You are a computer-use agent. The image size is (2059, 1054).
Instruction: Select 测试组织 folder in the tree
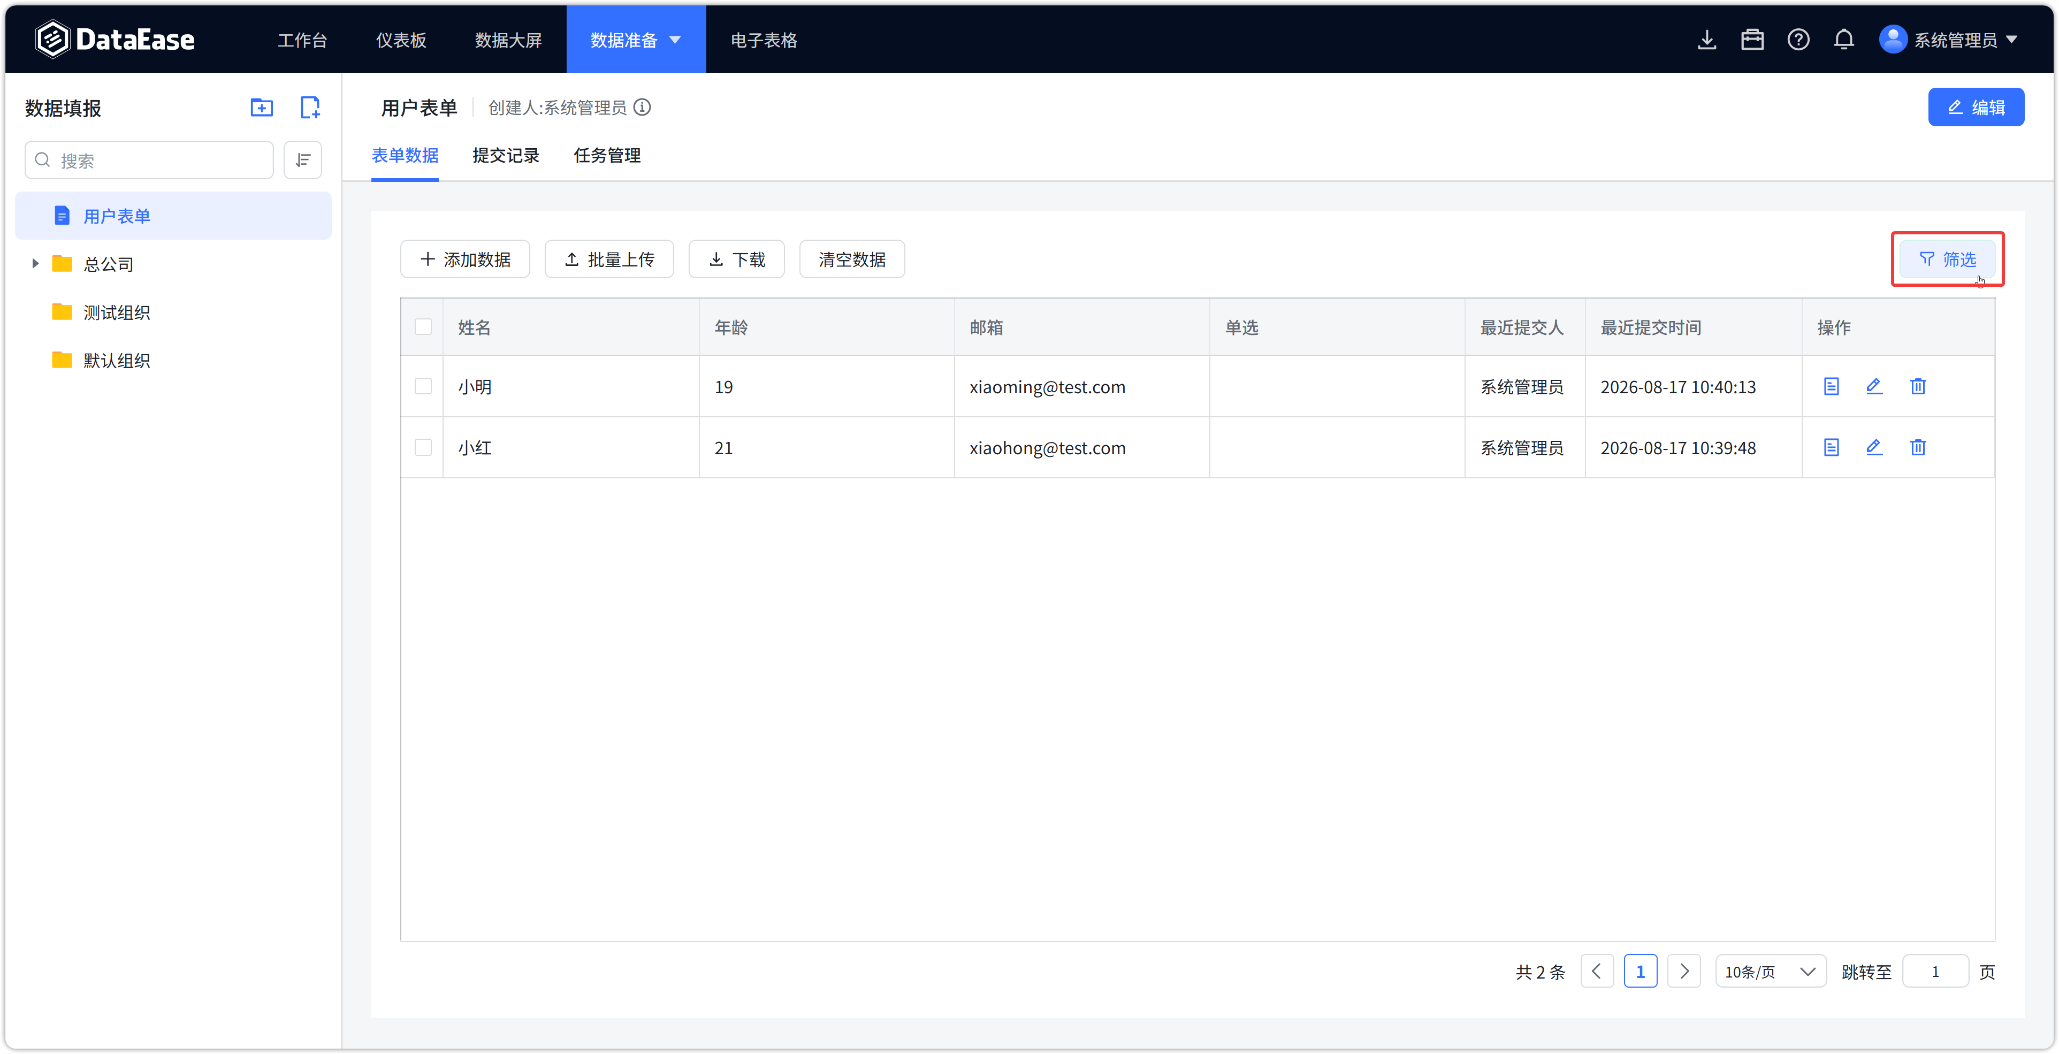[117, 311]
